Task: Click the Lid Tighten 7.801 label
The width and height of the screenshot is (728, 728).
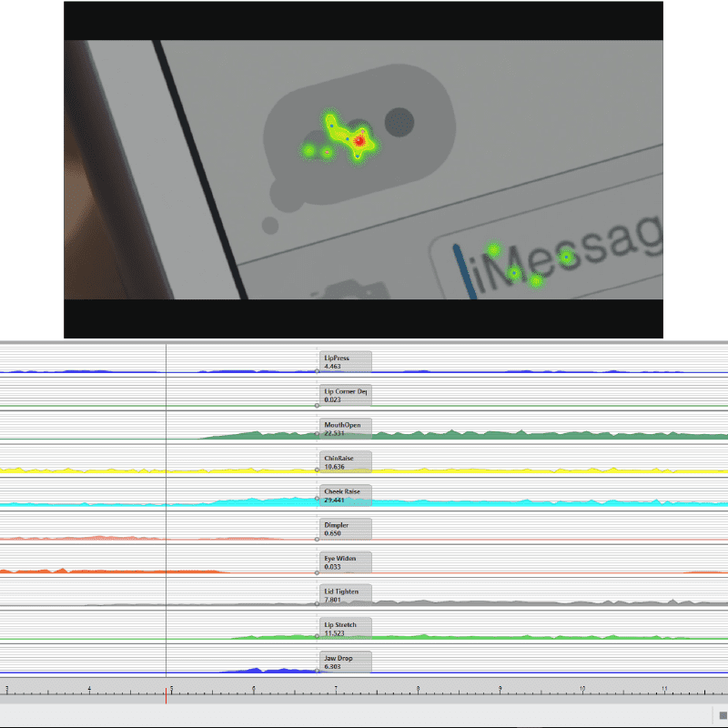Action: point(346,595)
